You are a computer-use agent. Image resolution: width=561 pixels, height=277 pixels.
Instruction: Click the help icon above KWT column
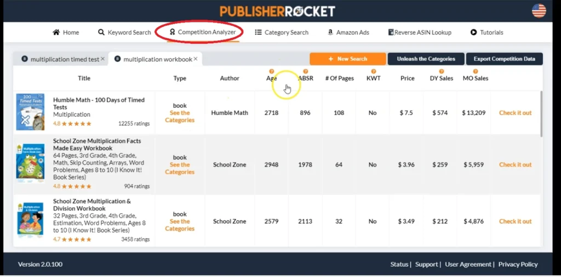point(374,71)
